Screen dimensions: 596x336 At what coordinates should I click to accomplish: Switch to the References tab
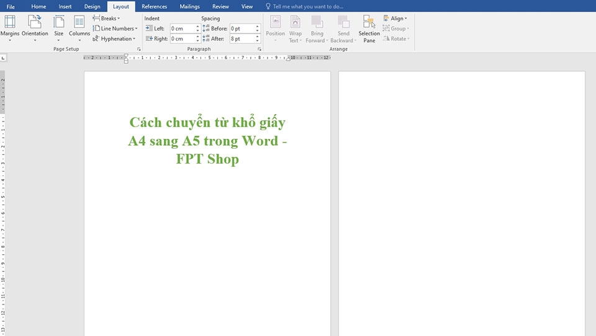[155, 6]
